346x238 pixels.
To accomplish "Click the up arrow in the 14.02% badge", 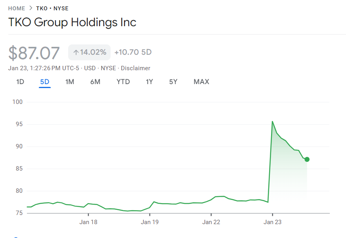I will [76, 52].
